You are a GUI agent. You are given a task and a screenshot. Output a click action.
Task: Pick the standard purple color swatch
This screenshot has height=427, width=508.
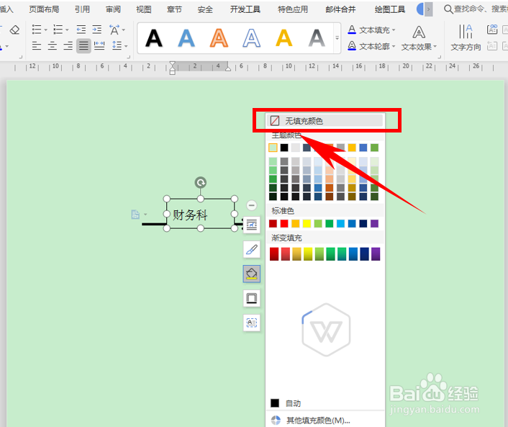[x=374, y=223]
